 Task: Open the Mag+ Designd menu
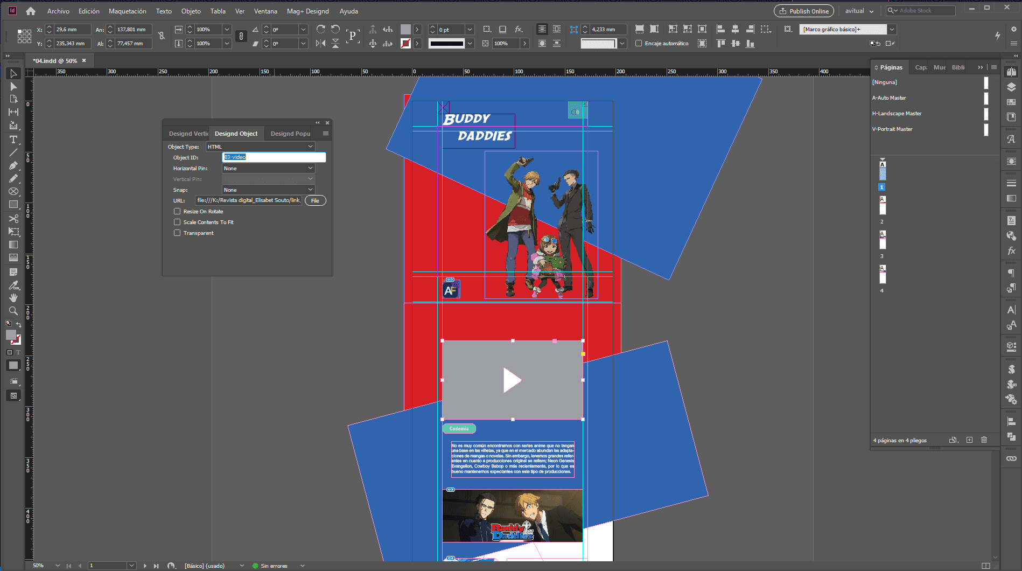point(307,11)
